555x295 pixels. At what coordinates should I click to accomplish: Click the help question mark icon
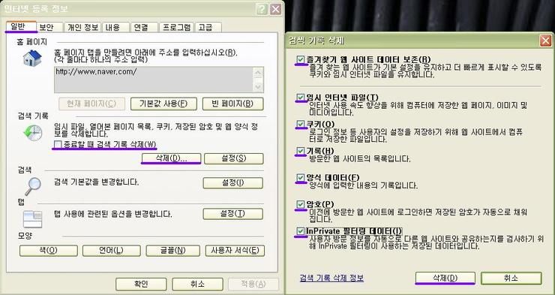point(262,10)
